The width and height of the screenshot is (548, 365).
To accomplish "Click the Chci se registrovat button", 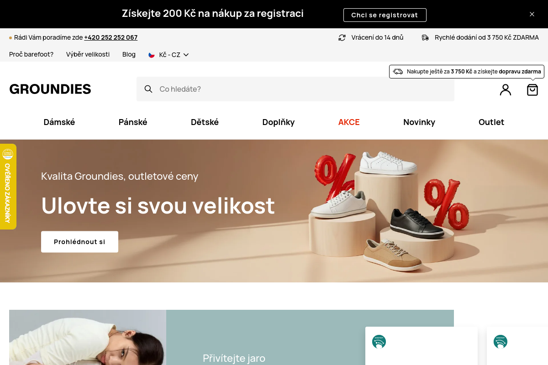I will (x=385, y=15).
